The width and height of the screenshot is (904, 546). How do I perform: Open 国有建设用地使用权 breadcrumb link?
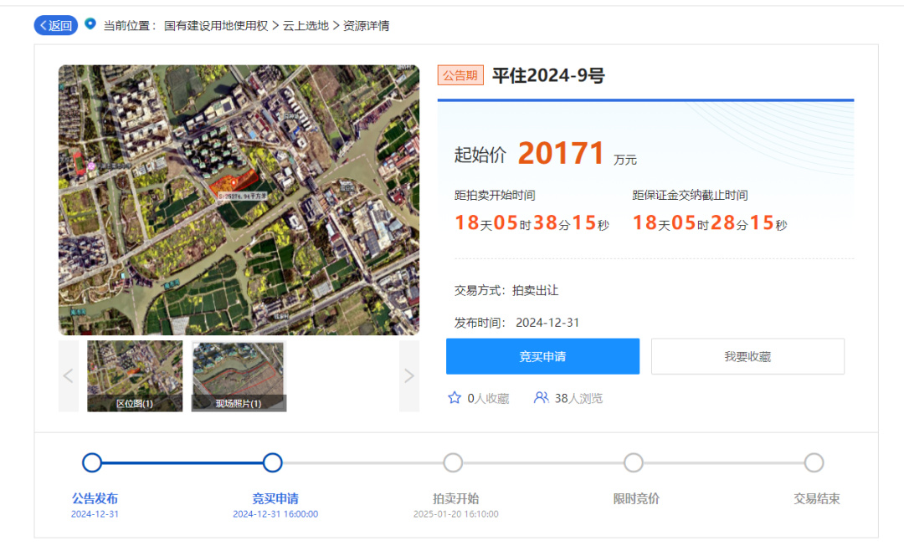pos(216,26)
